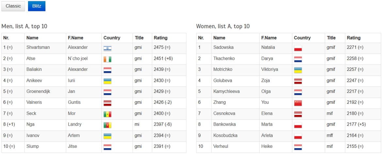The height and width of the screenshot is (154, 382).
Task: Click Israel flag next to Shvartsman
Action: (x=107, y=48)
